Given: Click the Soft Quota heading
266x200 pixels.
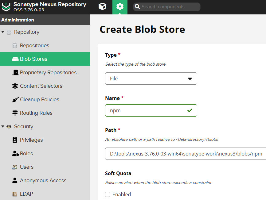Looking at the screenshot, I should coord(118,173).
